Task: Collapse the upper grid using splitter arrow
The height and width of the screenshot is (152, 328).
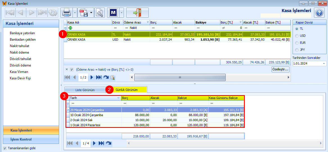Action: pos(195,84)
